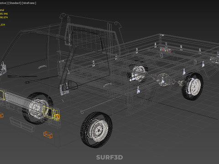Click the 98.074 statistics value

tap(4, 17)
